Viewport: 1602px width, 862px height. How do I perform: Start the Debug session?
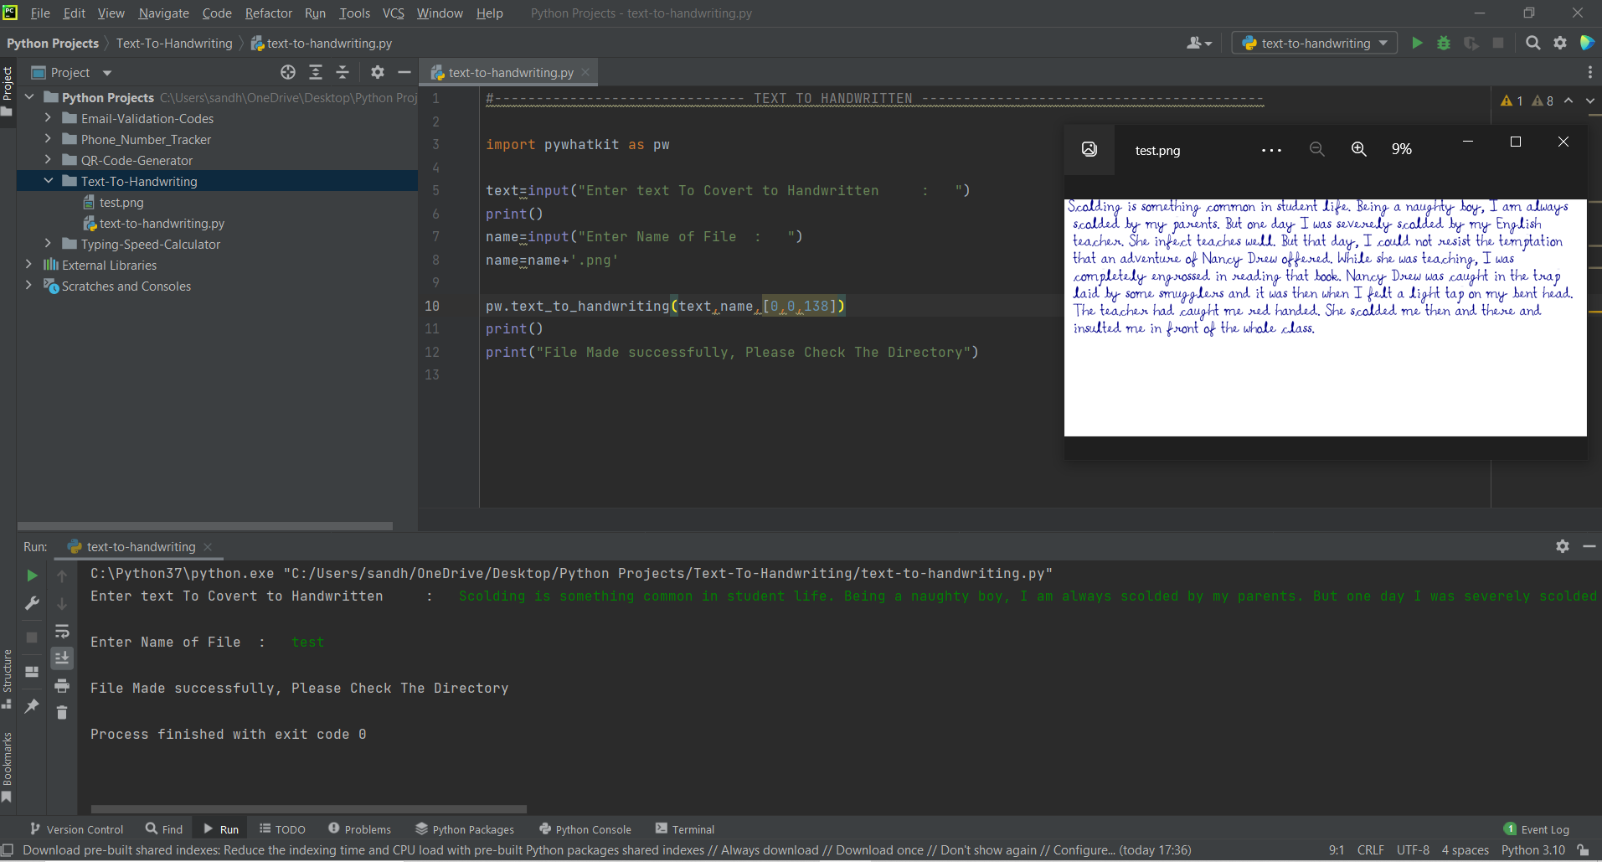(1443, 43)
